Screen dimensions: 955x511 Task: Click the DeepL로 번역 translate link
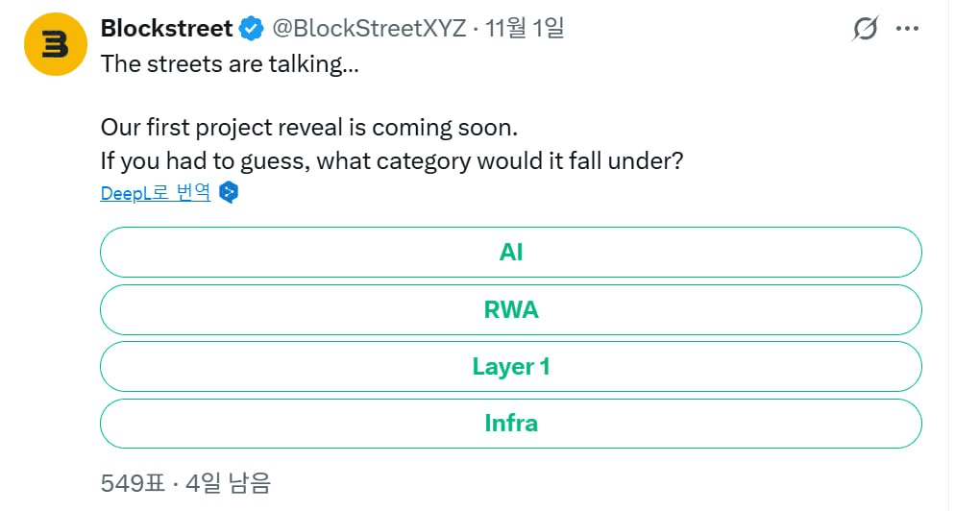tap(156, 193)
